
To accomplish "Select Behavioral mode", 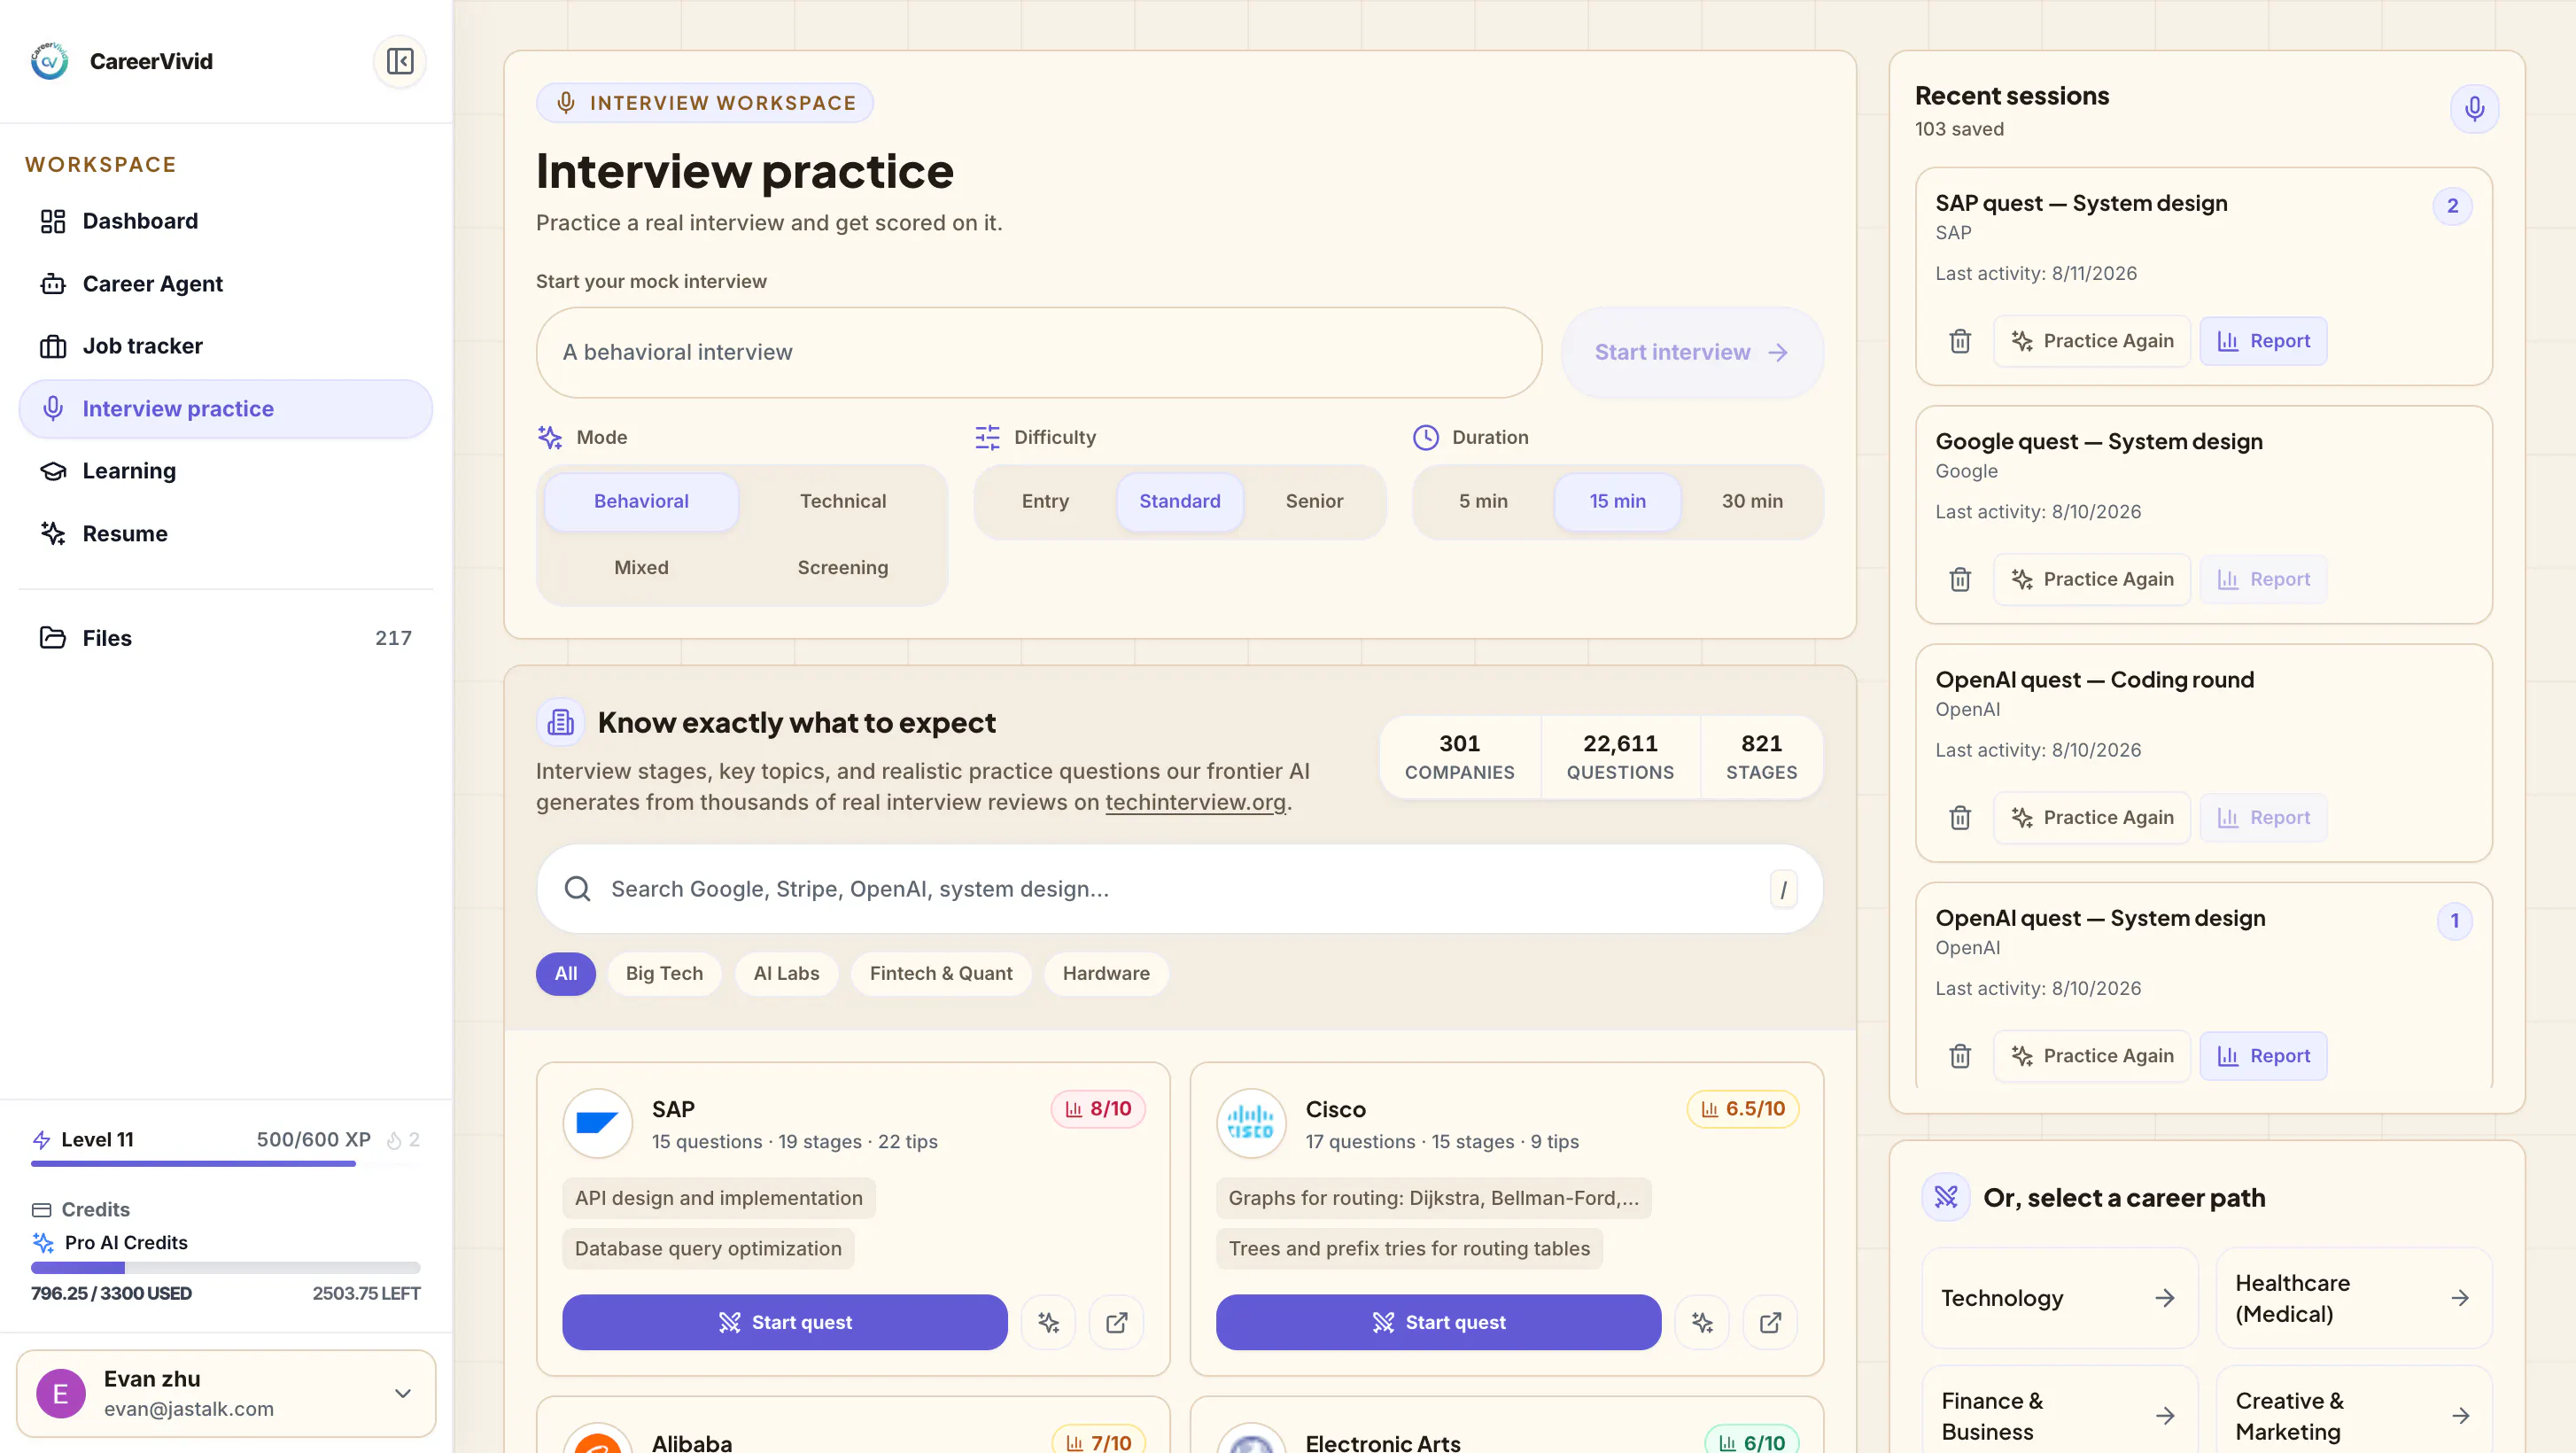I will point(641,501).
